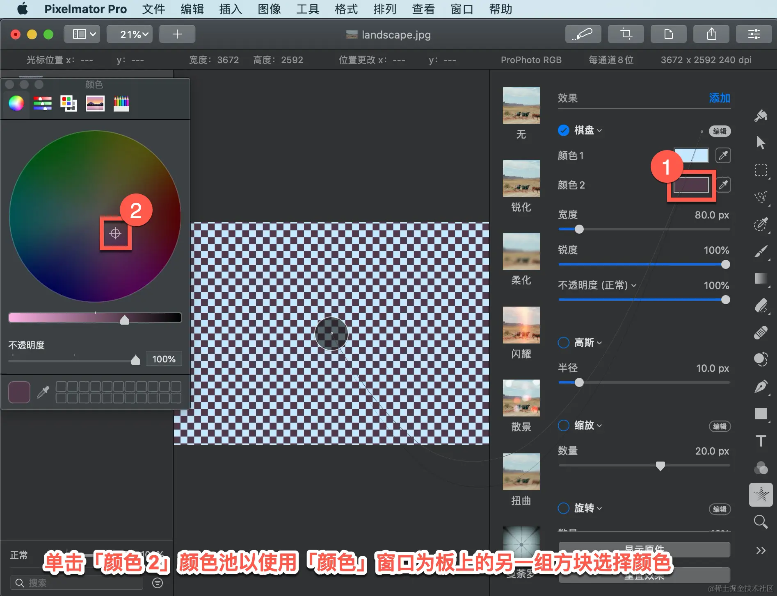
Task: Open the Color Adjustments tool
Action: coord(761,468)
